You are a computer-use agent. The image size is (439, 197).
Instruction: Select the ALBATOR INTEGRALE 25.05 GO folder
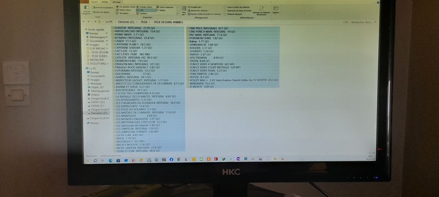134,28
